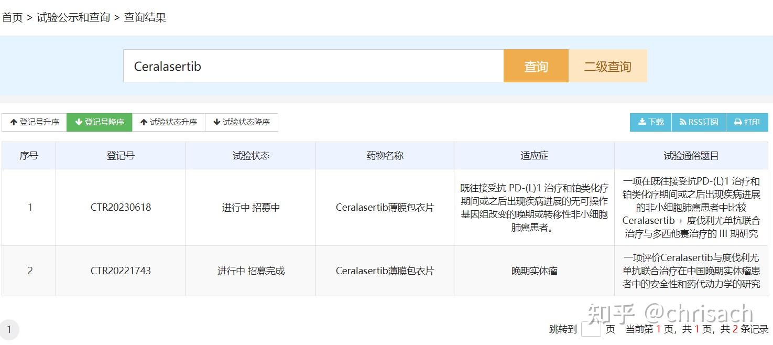Viewport: 773px width, 345px height.
Task: Click the up arrow icon on 登记号升序
Action: pyautogui.click(x=13, y=122)
